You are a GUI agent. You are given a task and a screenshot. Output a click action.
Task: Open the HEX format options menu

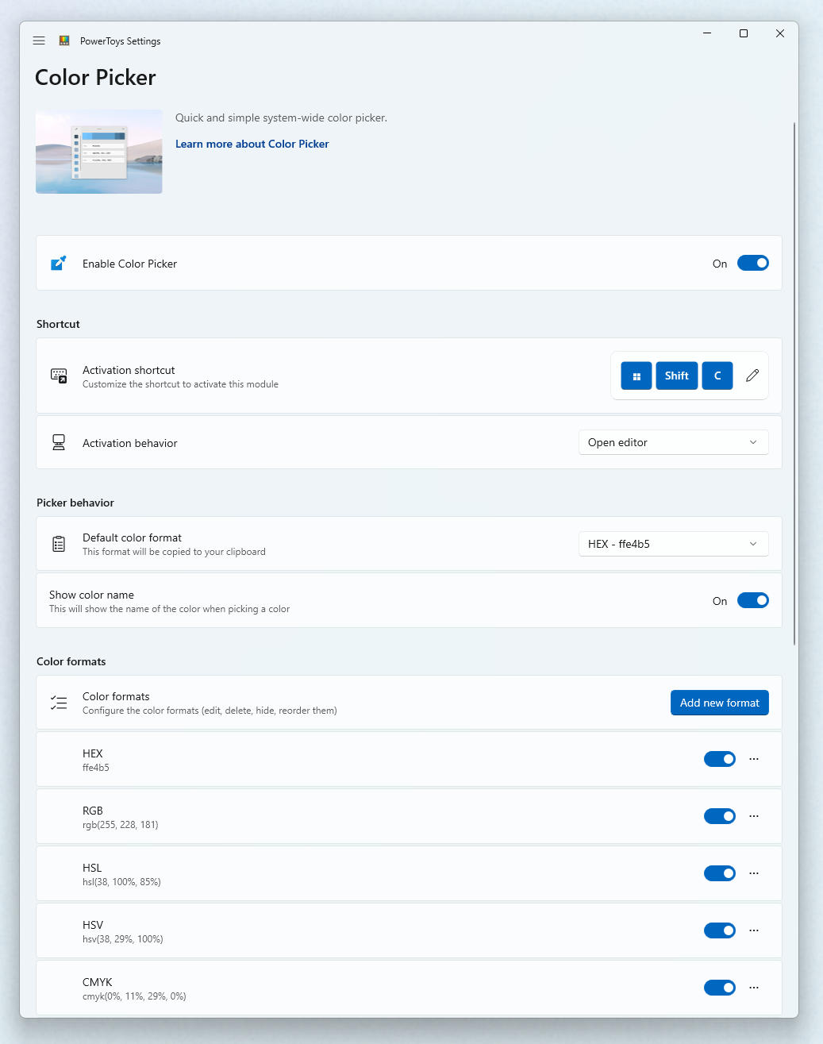tap(753, 759)
